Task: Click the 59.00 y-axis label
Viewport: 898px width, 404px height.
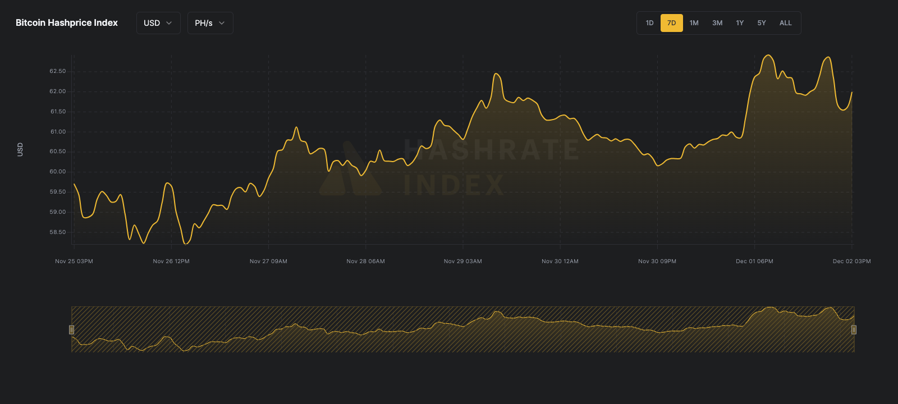Action: (58, 212)
